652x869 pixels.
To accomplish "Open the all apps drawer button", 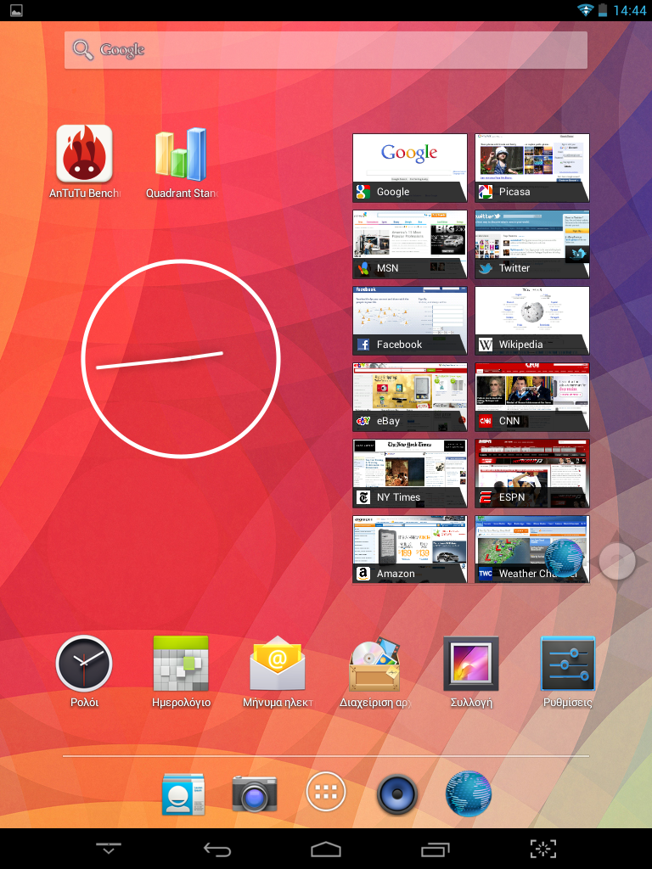I will 326,793.
